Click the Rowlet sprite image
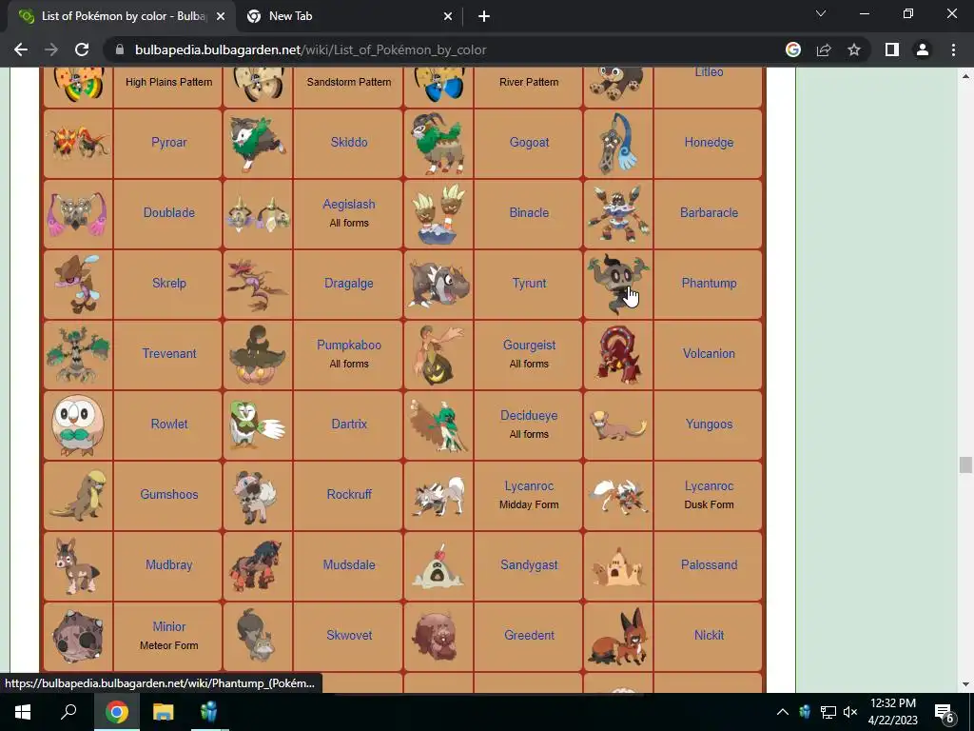 point(78,425)
